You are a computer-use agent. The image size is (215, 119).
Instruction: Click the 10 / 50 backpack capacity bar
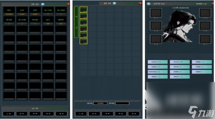click(35, 108)
